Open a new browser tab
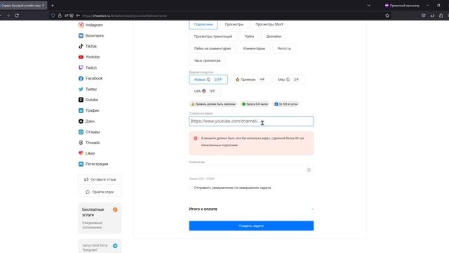This screenshot has height=253, width=449. tap(53, 6)
